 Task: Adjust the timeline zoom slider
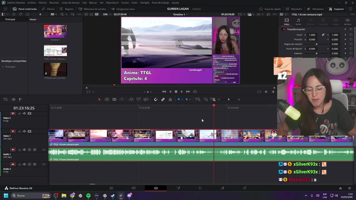(x=229, y=99)
